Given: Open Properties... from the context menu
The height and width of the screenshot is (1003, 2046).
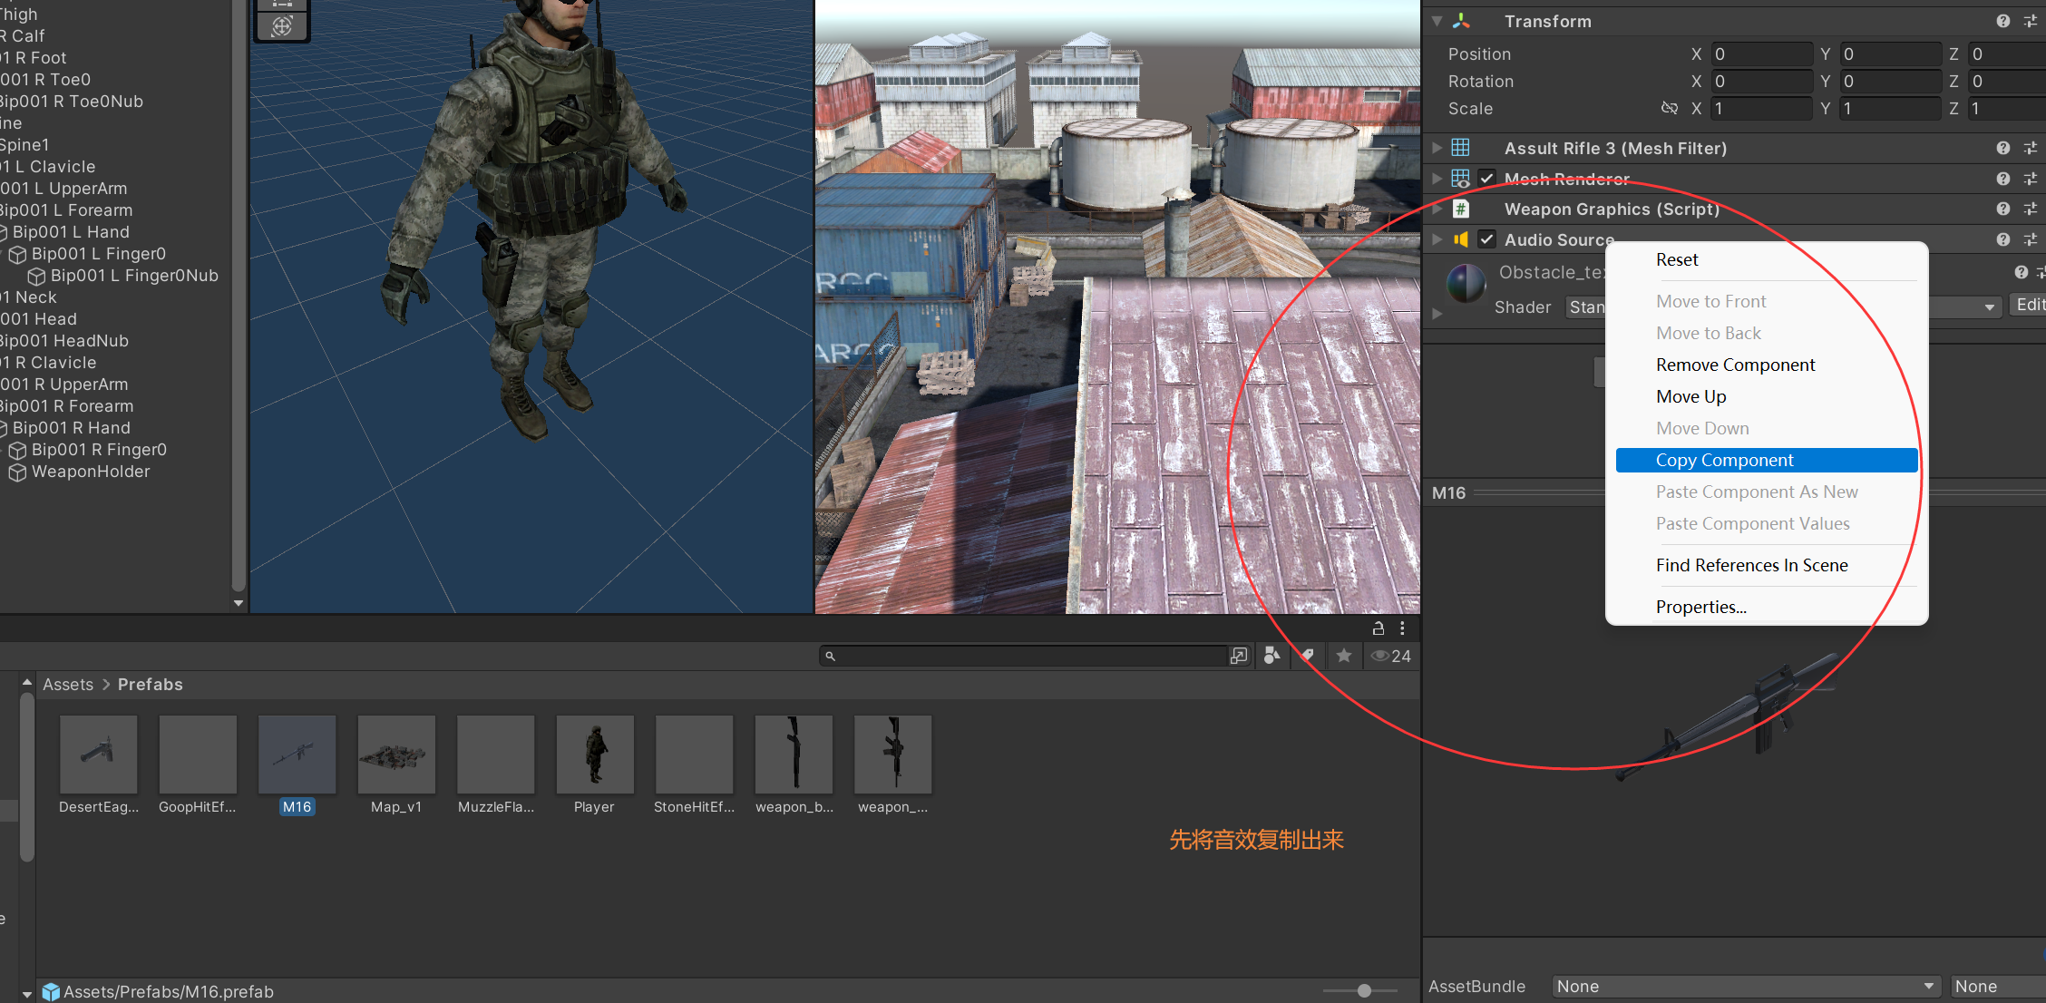Looking at the screenshot, I should 1767,607.
